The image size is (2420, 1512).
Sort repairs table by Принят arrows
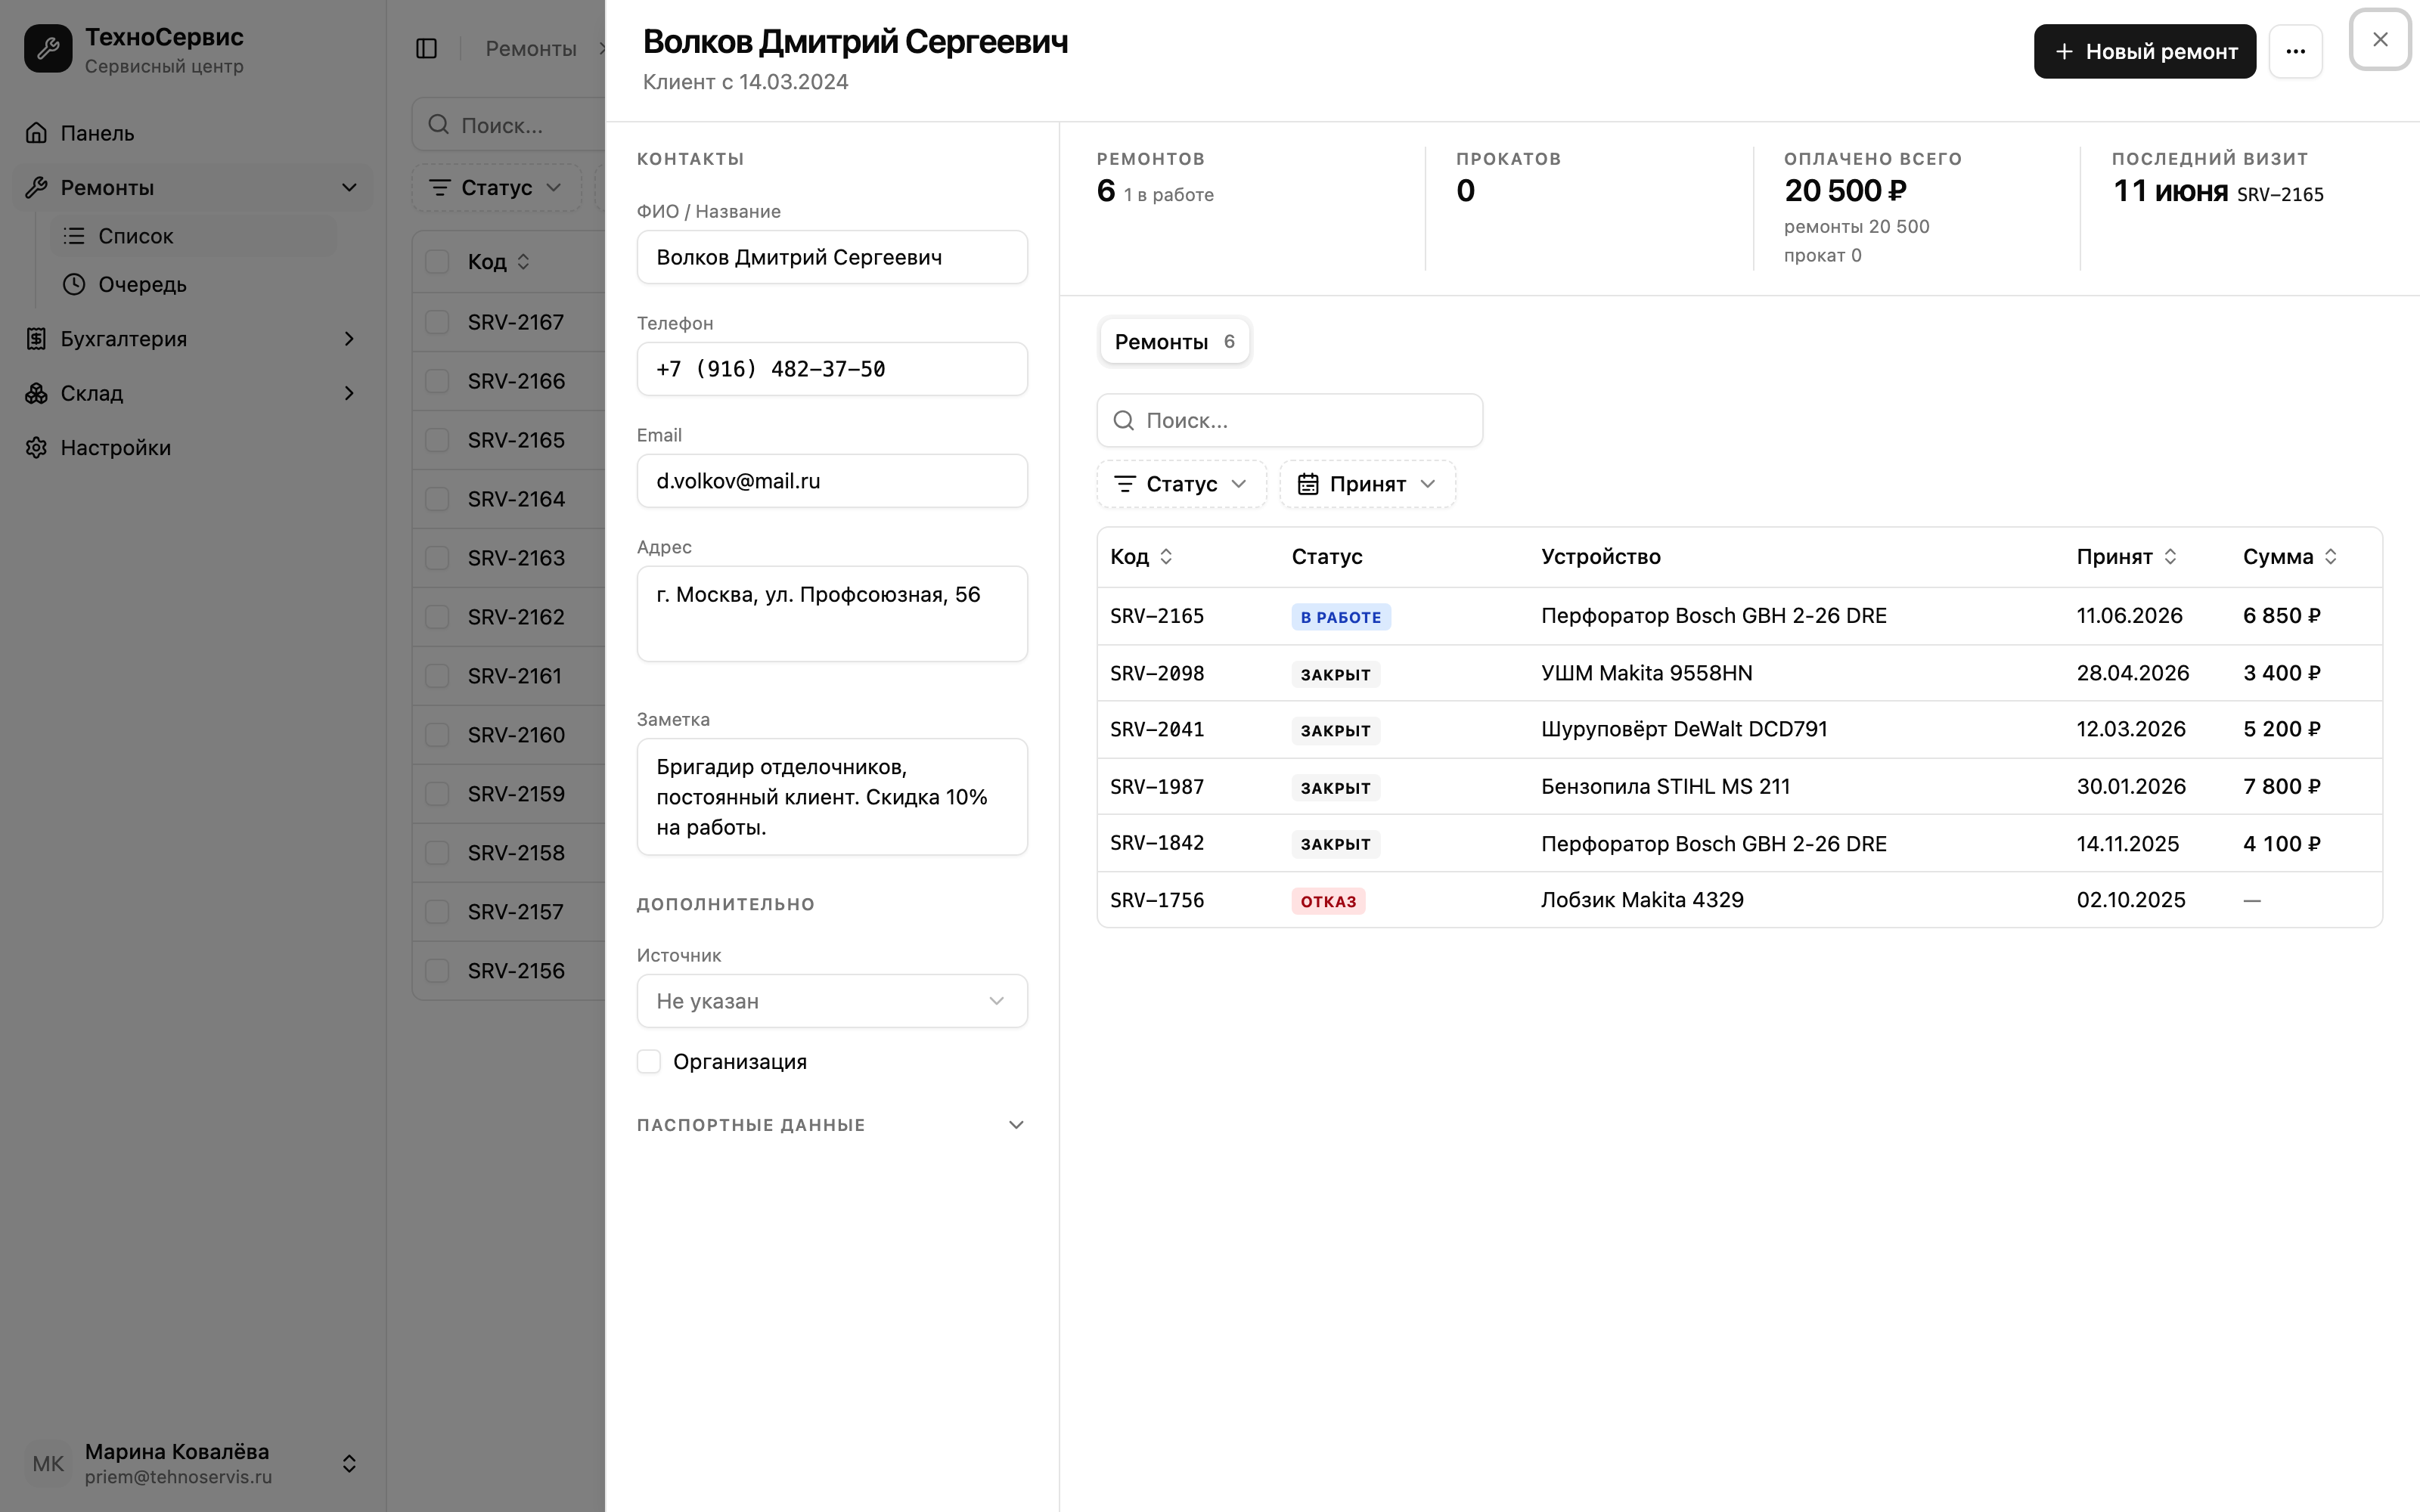[x=2170, y=557]
